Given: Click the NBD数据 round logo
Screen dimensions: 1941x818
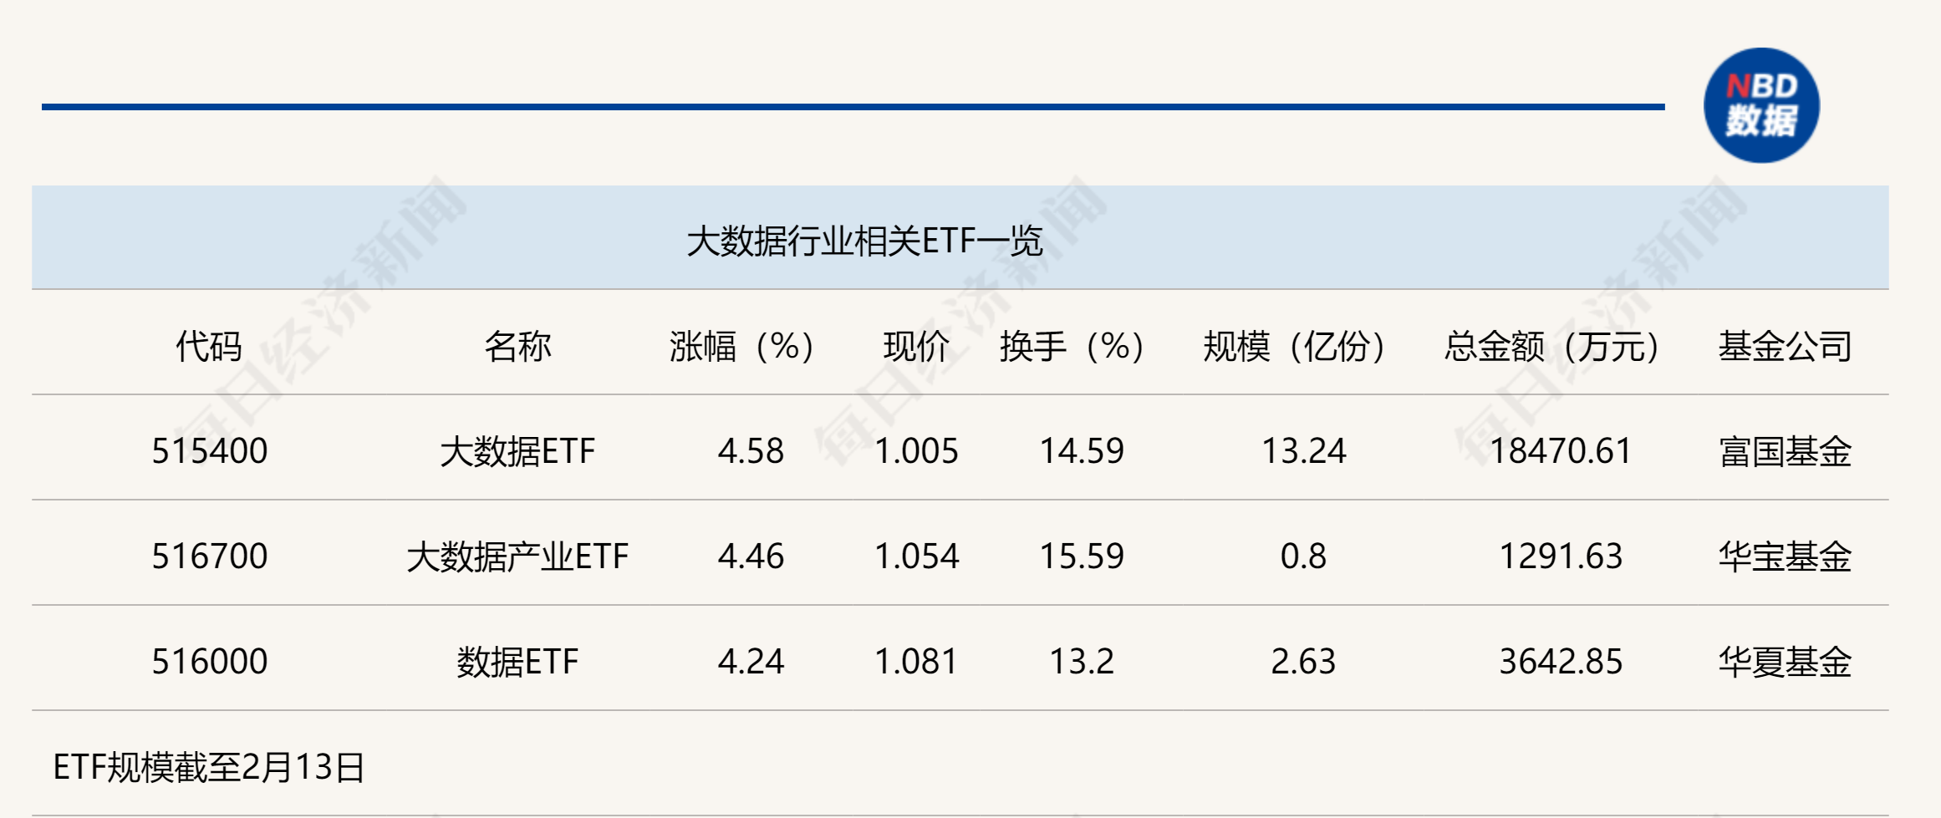Looking at the screenshot, I should pyautogui.click(x=1761, y=105).
